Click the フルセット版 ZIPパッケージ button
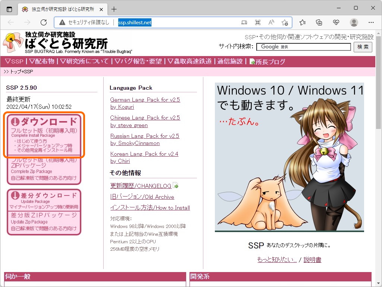Screen dimensions: 382x287 coord(44,170)
